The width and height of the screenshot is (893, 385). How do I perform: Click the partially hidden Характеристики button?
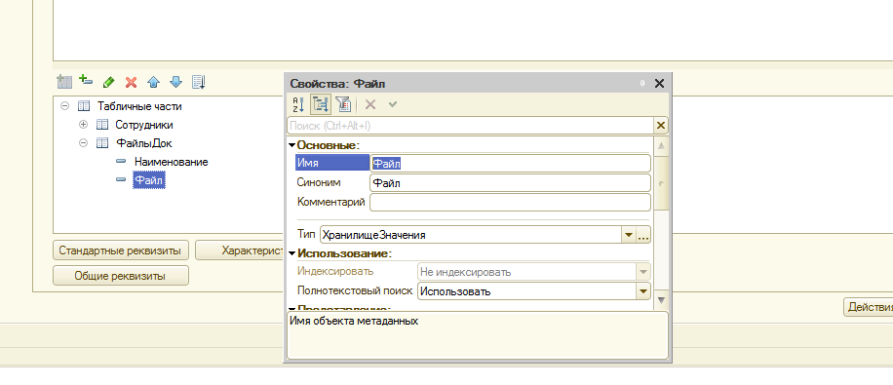pos(239,250)
